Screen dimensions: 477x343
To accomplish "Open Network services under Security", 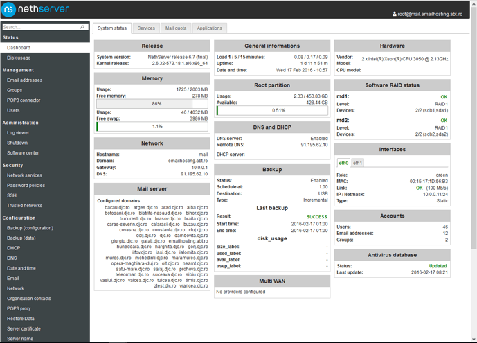I will [x=25, y=175].
